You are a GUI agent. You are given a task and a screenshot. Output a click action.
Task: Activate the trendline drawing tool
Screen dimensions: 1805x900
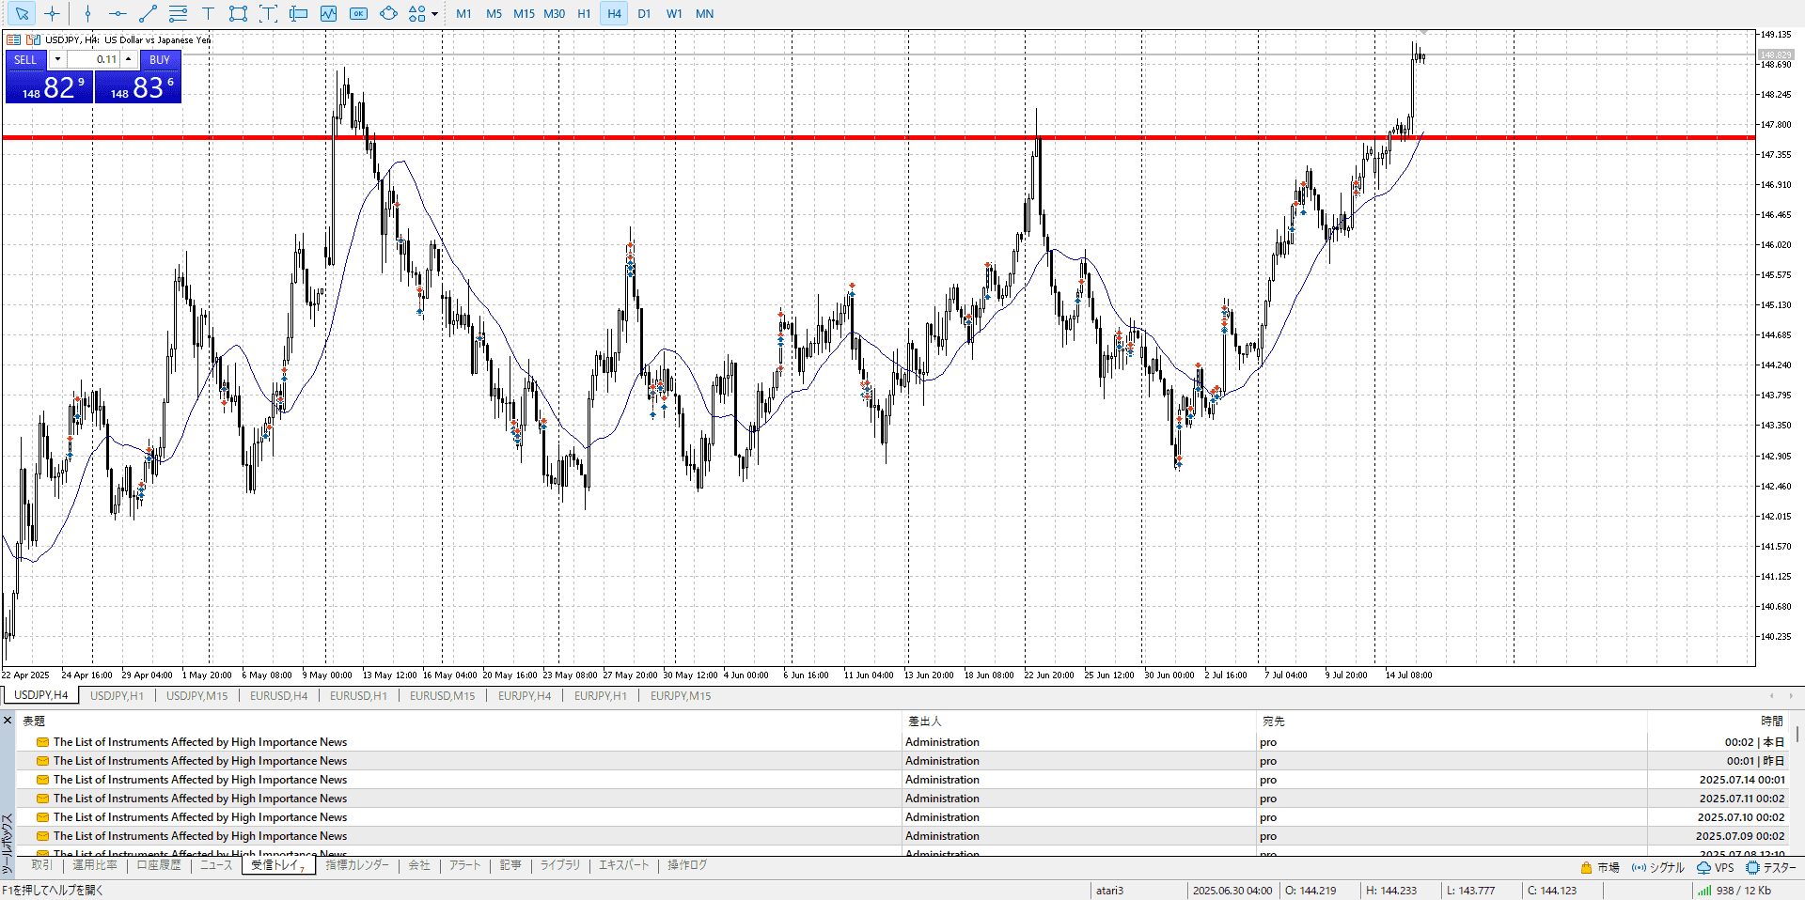[148, 14]
